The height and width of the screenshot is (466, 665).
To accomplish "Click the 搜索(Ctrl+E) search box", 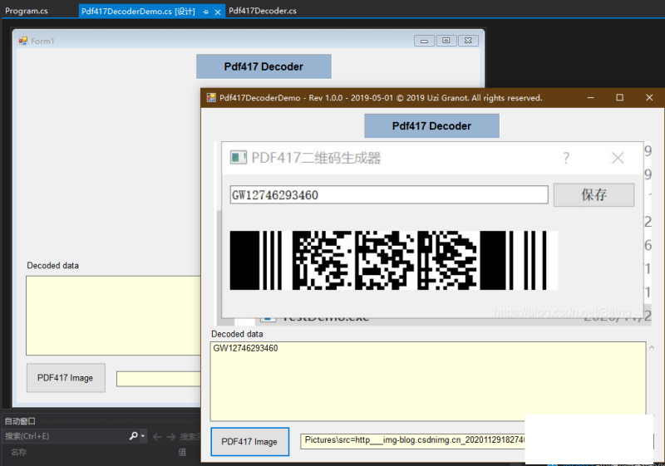I will [64, 436].
